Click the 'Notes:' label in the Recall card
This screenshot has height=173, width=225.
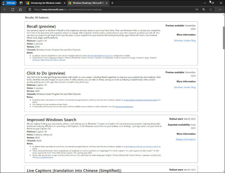coord(30,53)
